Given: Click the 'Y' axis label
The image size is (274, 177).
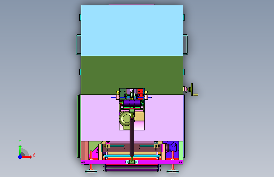Looking at the screenshot, I should click(20, 142).
